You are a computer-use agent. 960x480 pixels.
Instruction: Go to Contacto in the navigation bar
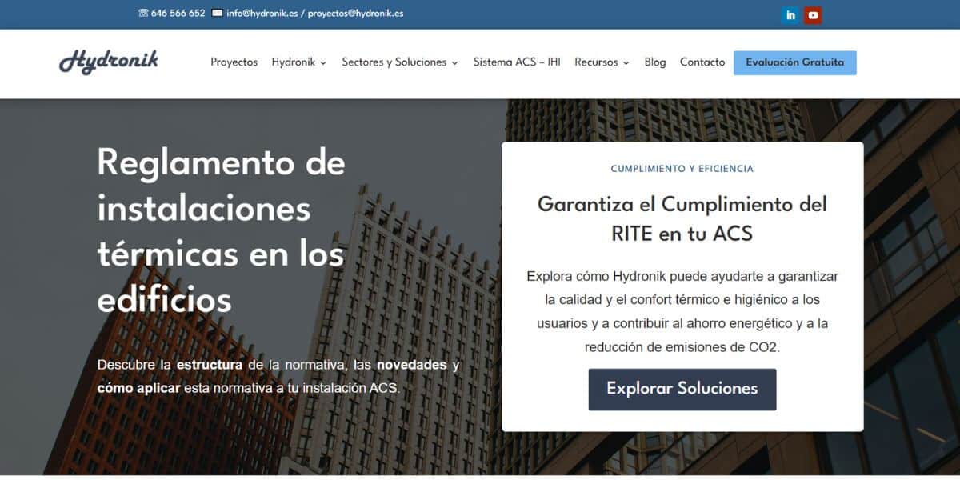click(702, 62)
